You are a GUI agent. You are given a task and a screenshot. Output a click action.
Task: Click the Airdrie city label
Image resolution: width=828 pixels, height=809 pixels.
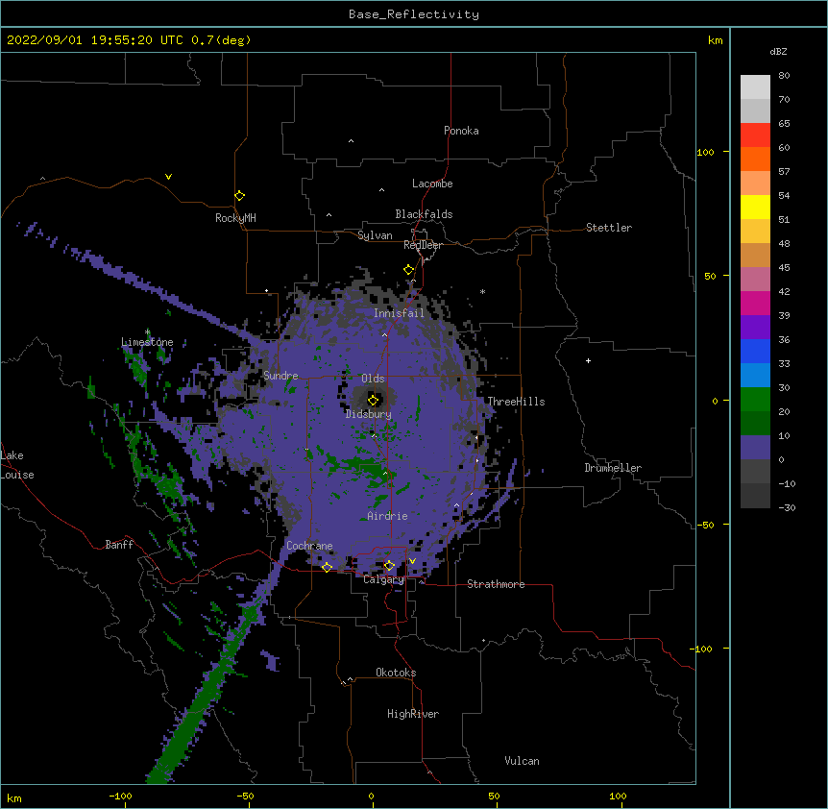click(x=388, y=516)
